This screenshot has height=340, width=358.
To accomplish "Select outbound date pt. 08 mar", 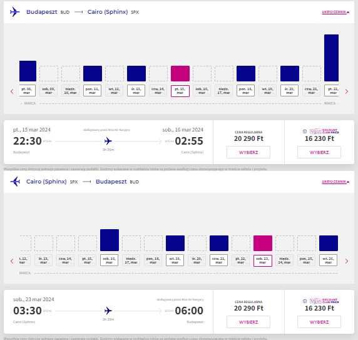I will (27, 91).
